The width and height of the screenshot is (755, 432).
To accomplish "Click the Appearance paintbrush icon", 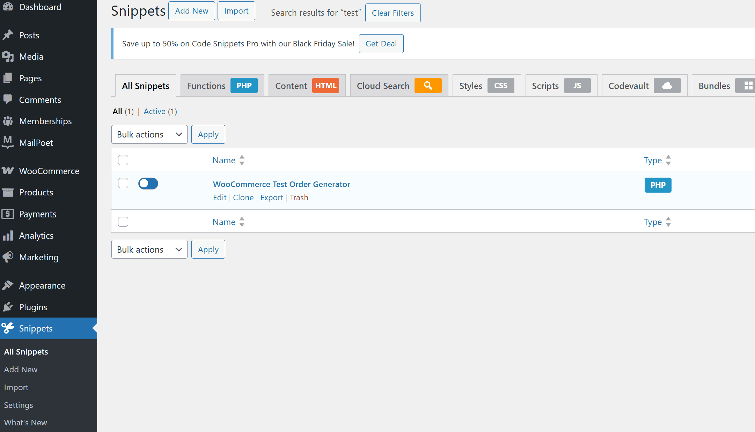I will 8,285.
